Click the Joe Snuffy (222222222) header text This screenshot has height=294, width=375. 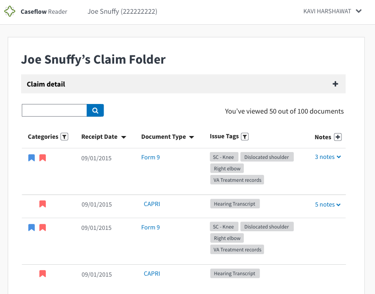(122, 11)
